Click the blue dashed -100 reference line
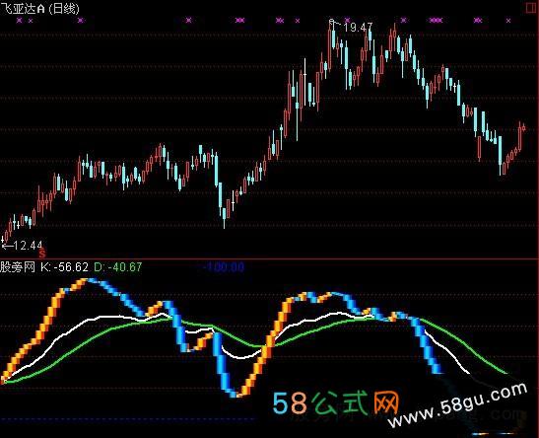 (x=127, y=419)
